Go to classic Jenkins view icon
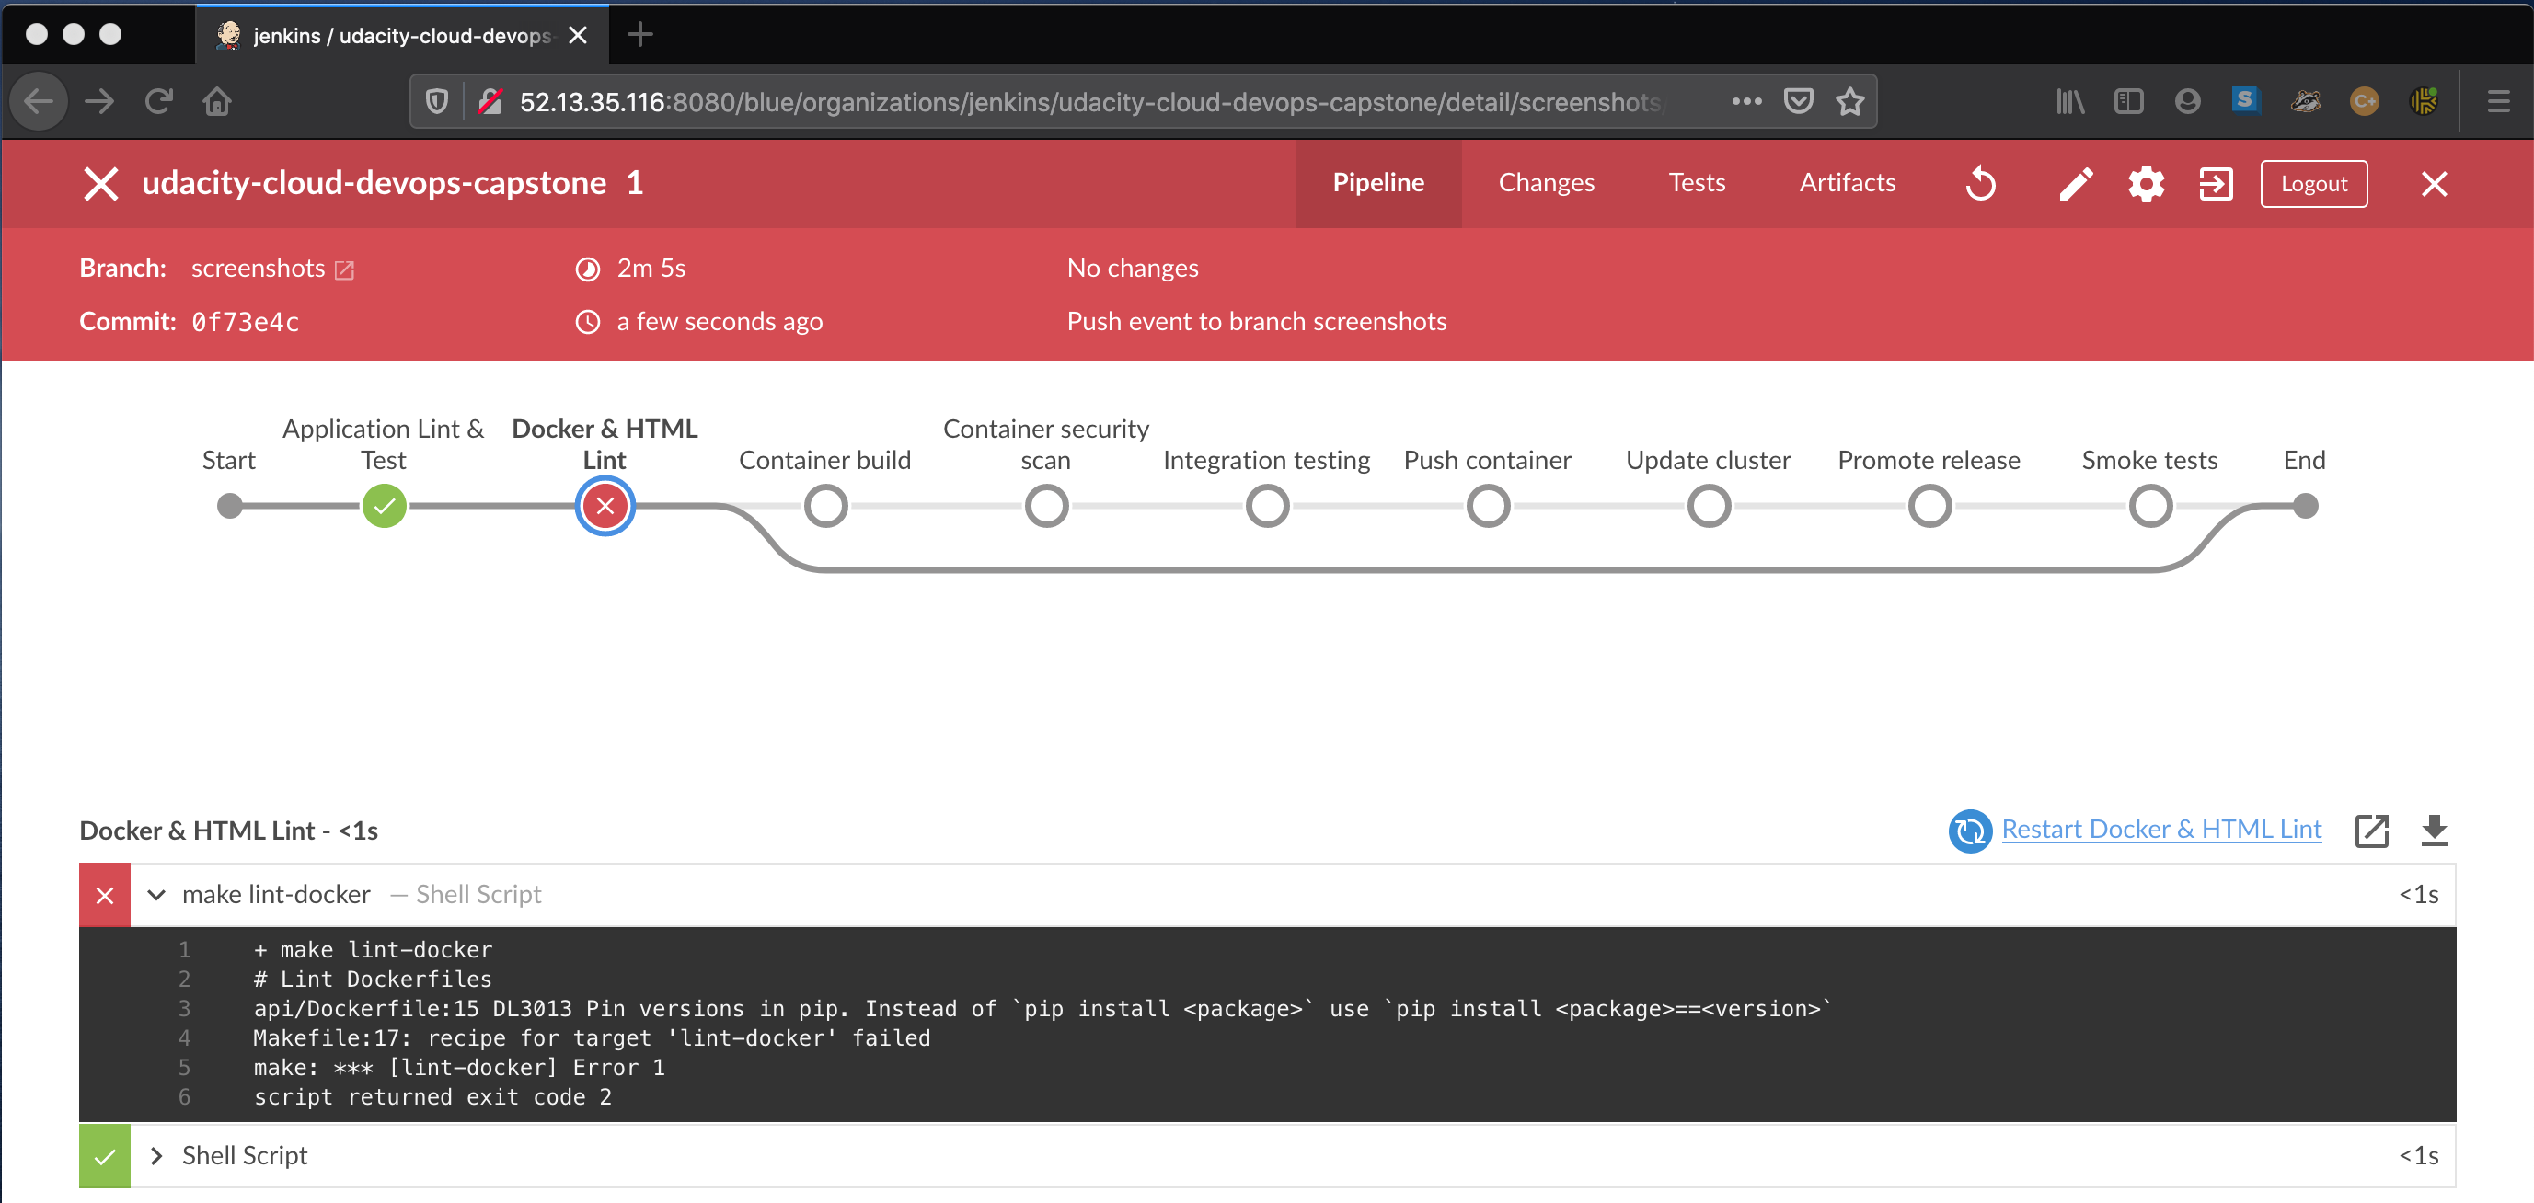Image resolution: width=2534 pixels, height=1203 pixels. point(2216,184)
